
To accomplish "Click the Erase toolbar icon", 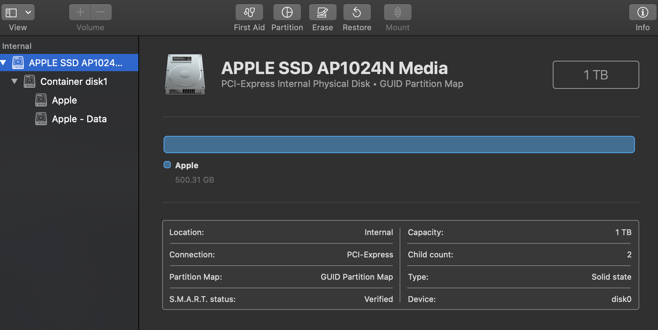I will [323, 13].
